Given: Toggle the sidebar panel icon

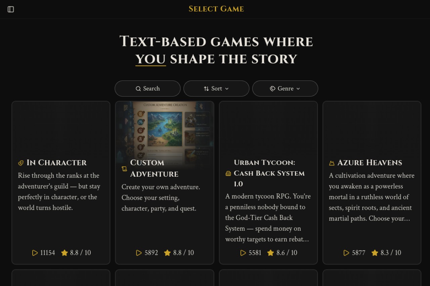Looking at the screenshot, I should [x=11, y=9].
